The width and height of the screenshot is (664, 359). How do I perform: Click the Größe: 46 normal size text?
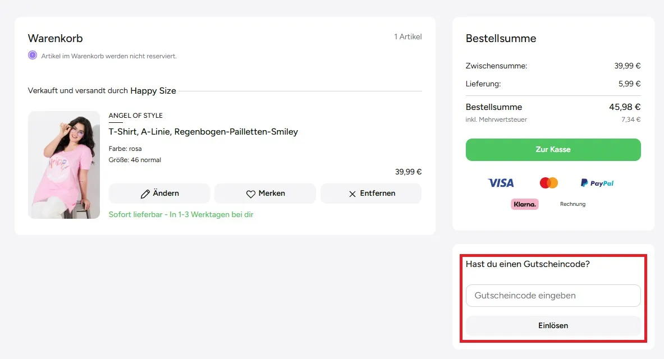(135, 160)
